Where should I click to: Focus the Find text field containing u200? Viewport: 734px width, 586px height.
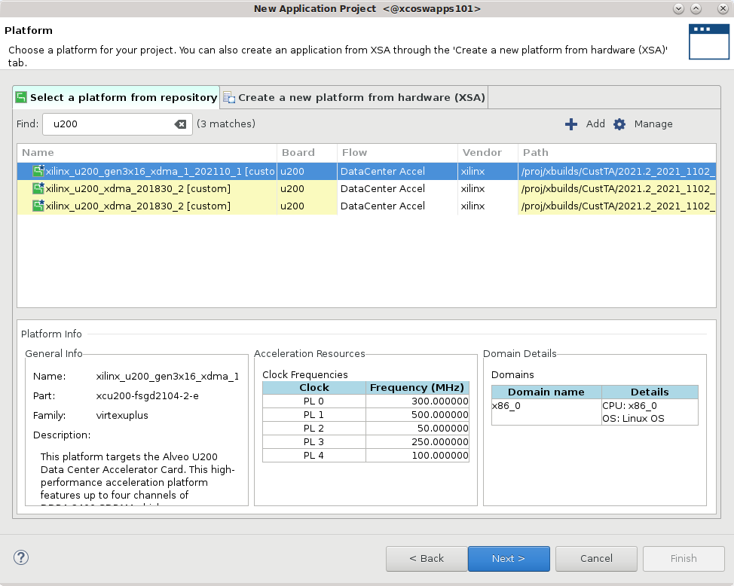tap(109, 124)
